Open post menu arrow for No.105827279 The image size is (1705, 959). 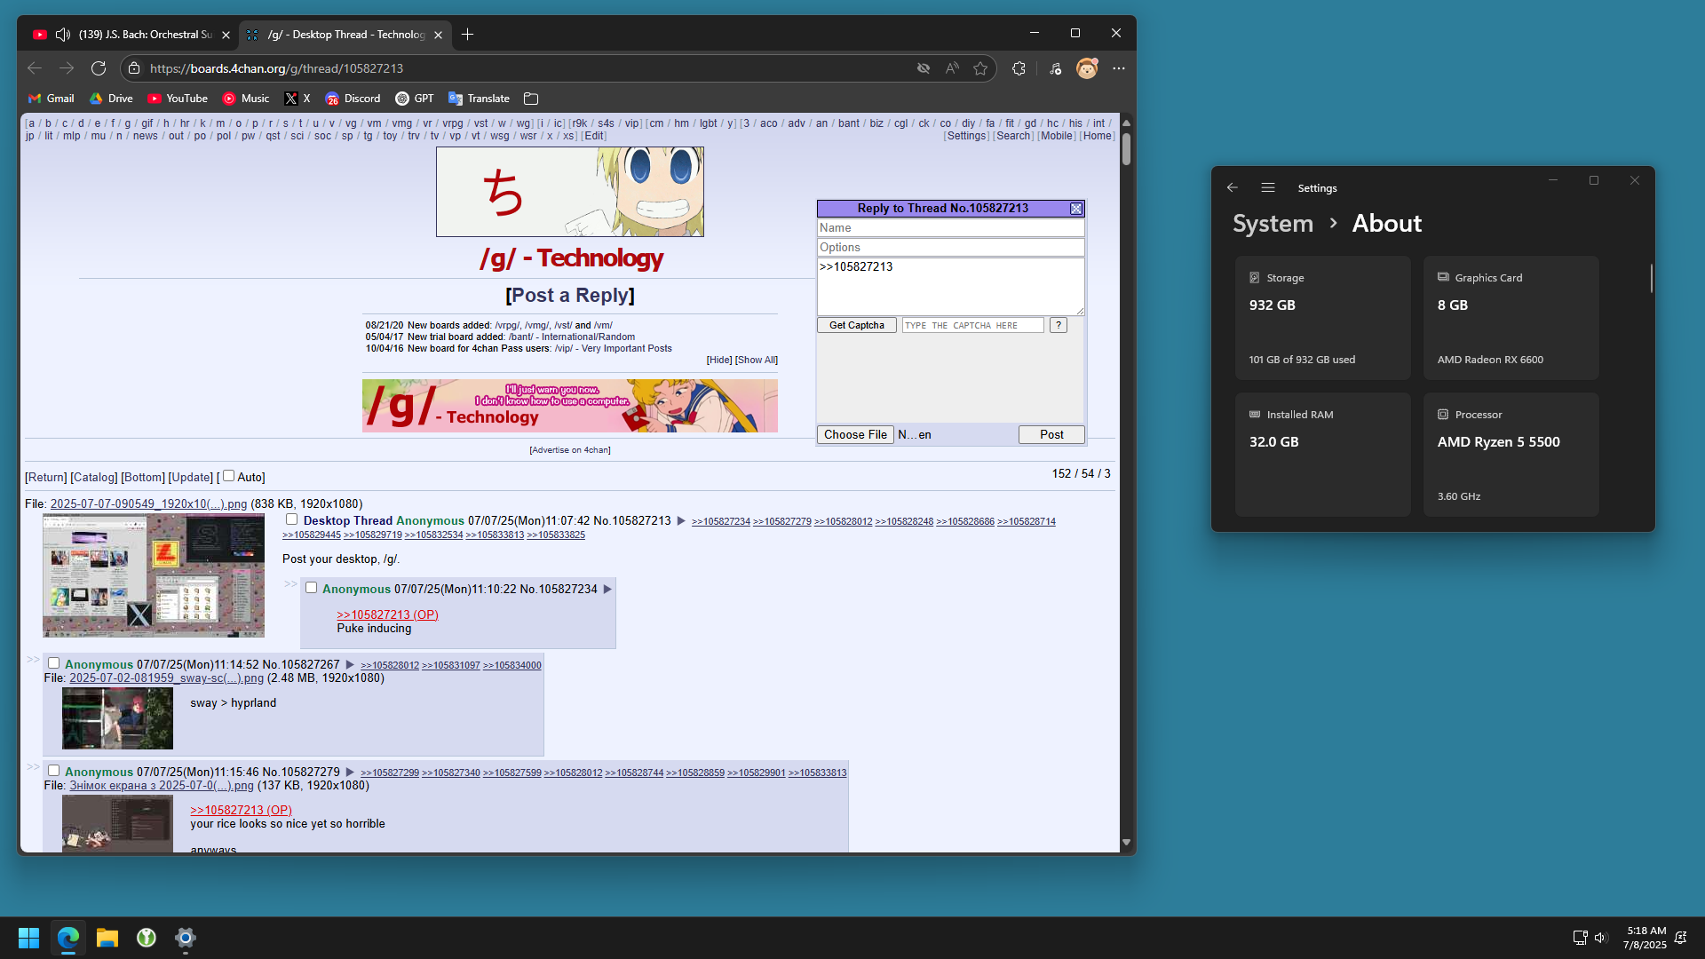pyautogui.click(x=350, y=773)
